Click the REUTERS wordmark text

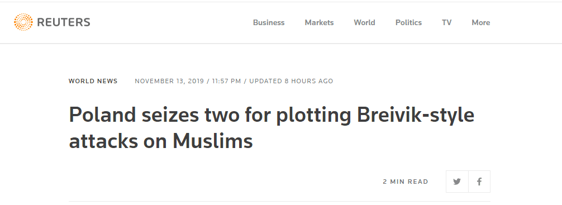tap(64, 22)
